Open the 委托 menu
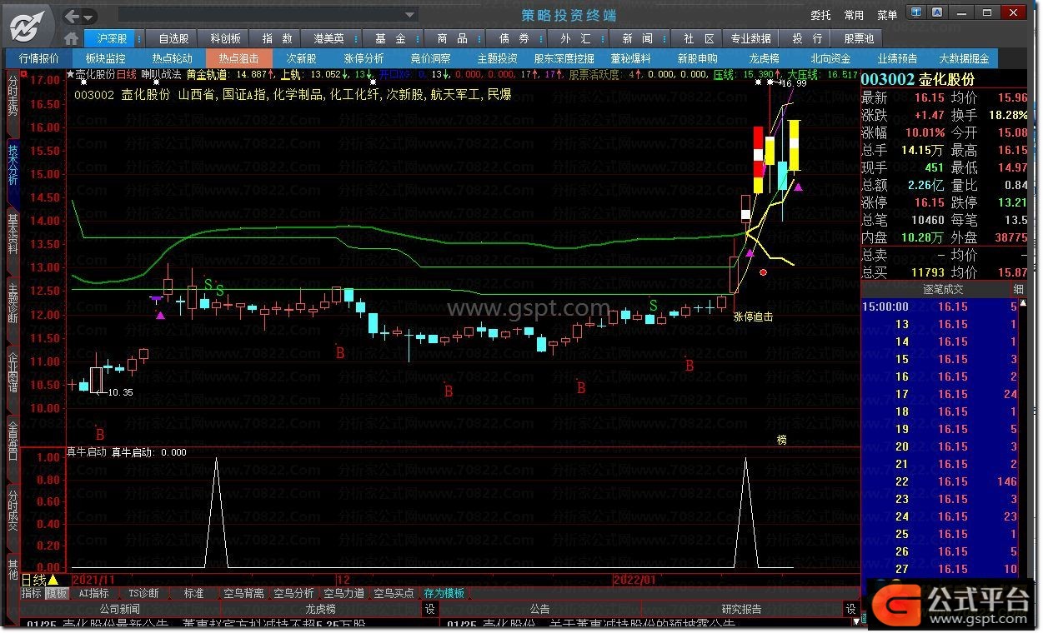This screenshot has height=633, width=1043. pyautogui.click(x=820, y=16)
